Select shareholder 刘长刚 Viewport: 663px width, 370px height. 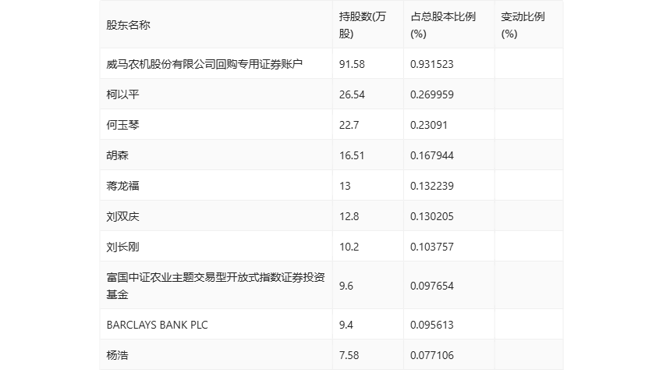(x=122, y=247)
